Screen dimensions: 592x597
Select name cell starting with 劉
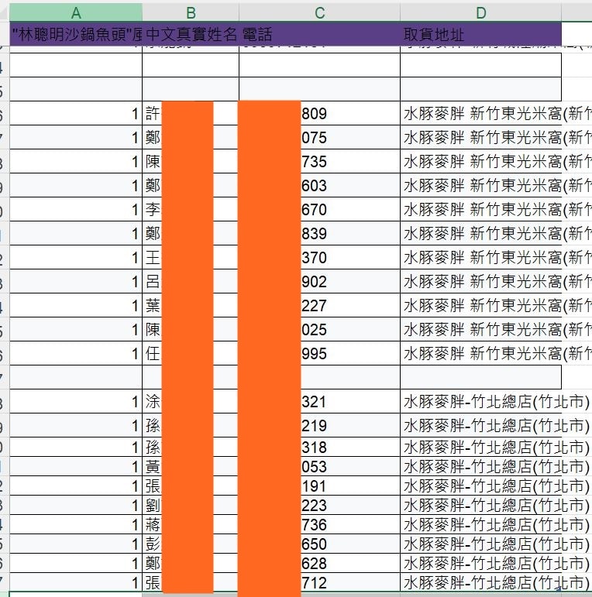[x=191, y=505]
